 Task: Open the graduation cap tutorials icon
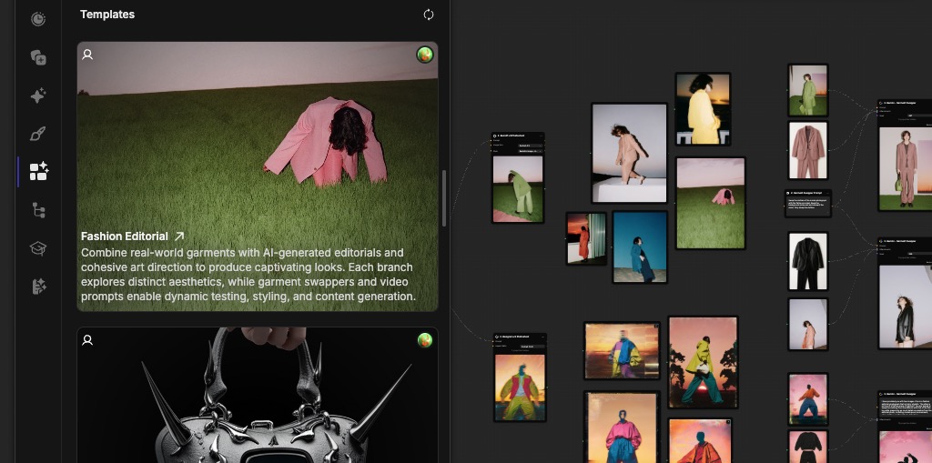pyautogui.click(x=37, y=248)
